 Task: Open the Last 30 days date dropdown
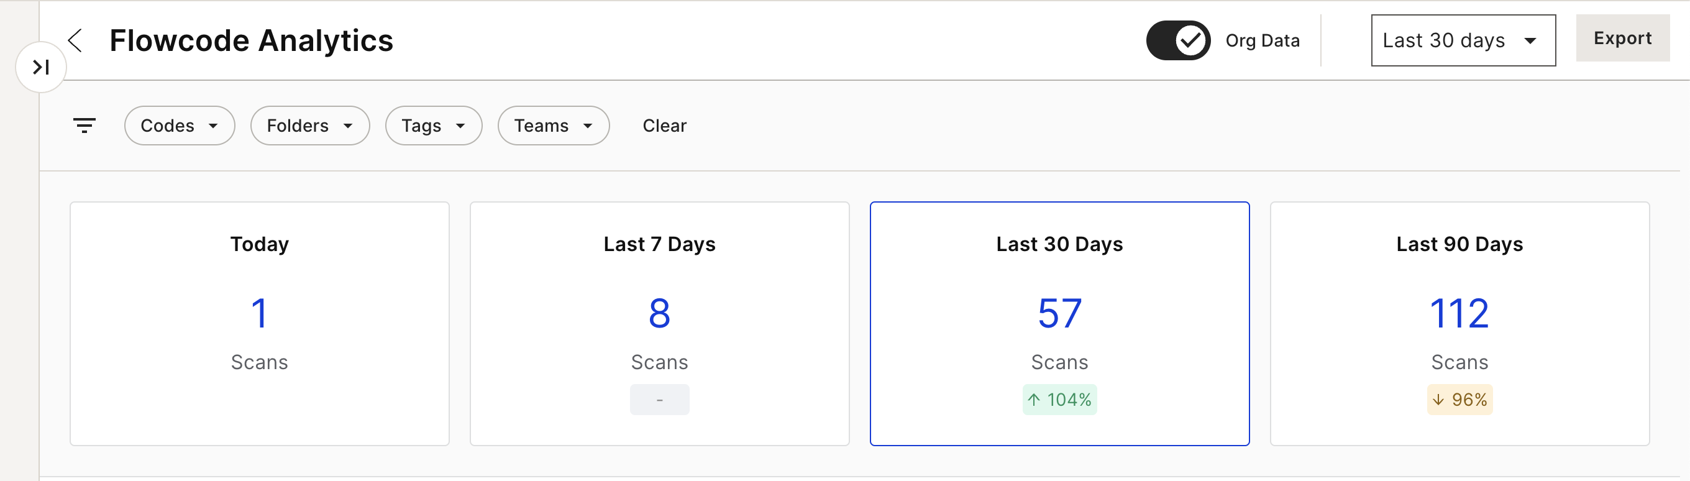[1463, 40]
